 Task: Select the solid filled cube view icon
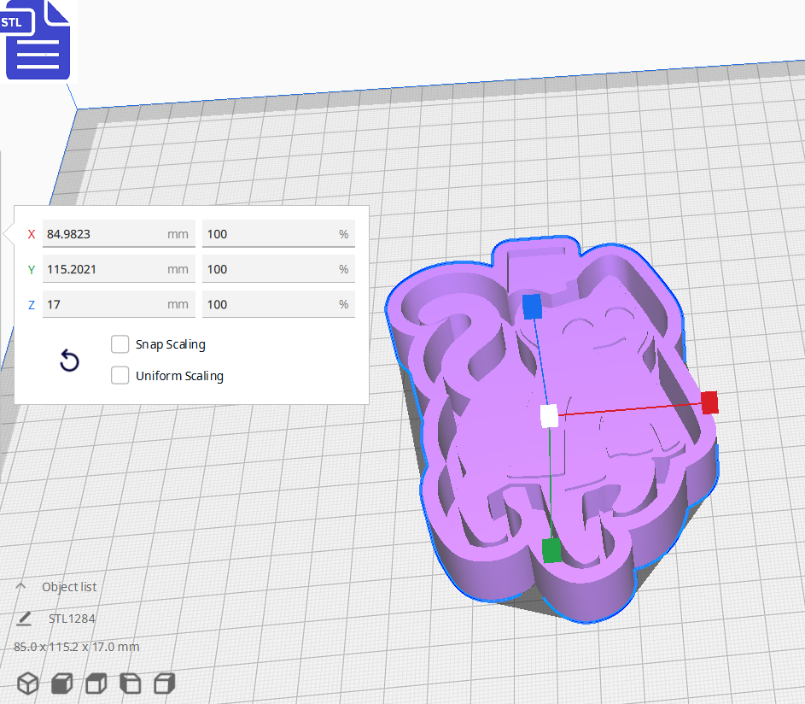[61, 683]
